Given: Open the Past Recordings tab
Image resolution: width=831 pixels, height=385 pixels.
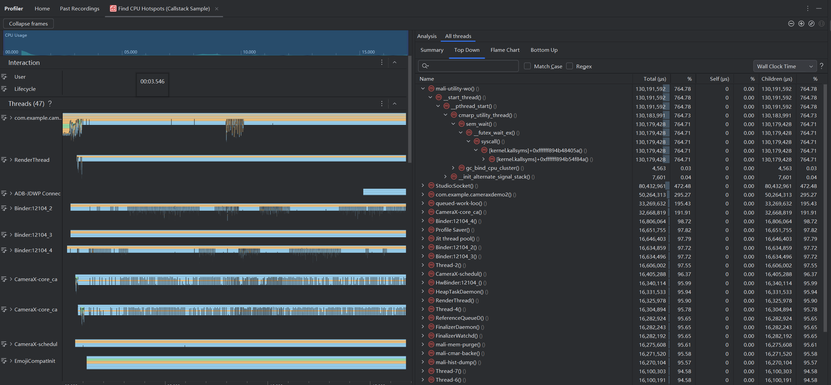Looking at the screenshot, I should [x=80, y=9].
